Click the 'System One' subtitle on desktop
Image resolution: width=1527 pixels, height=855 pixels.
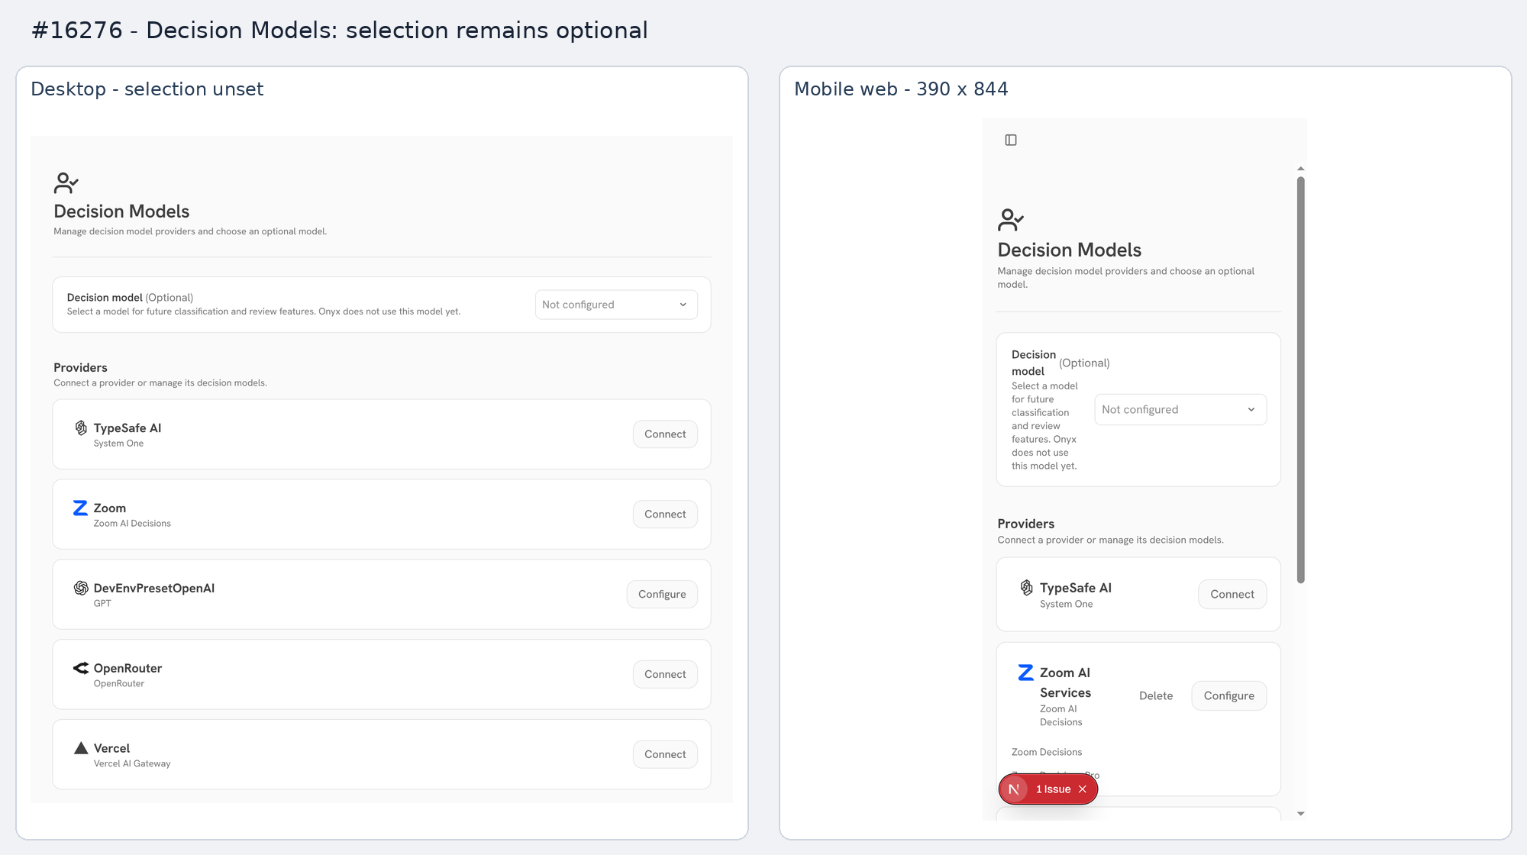118,444
